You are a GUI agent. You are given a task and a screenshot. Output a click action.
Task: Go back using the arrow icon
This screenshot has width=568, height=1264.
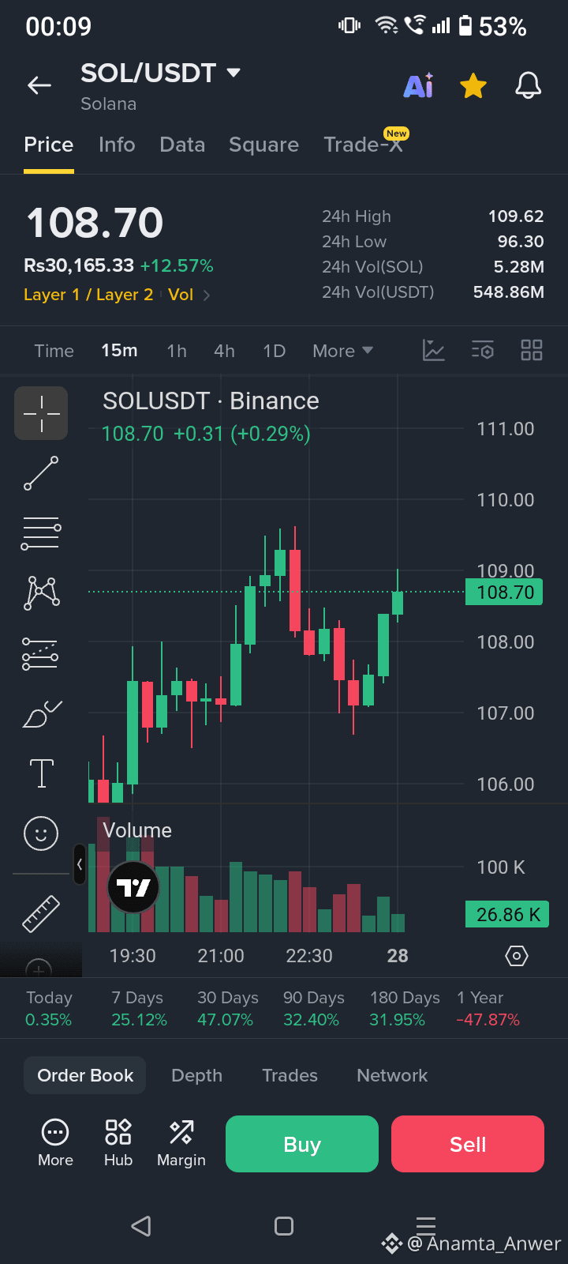(39, 85)
